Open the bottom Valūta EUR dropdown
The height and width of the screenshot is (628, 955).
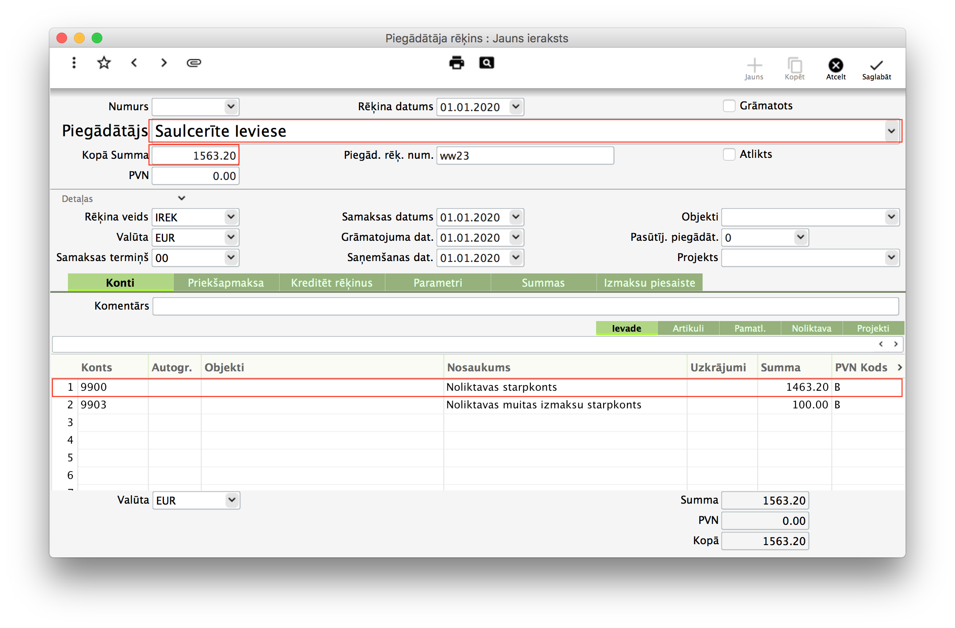coord(231,500)
